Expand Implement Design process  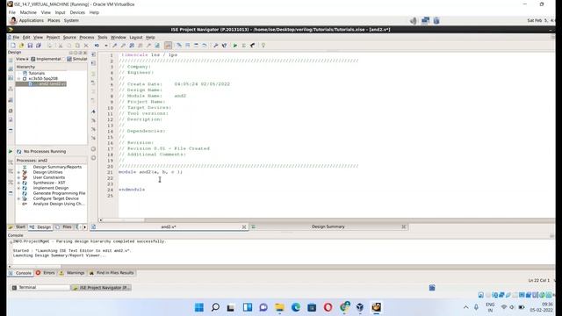[18, 188]
